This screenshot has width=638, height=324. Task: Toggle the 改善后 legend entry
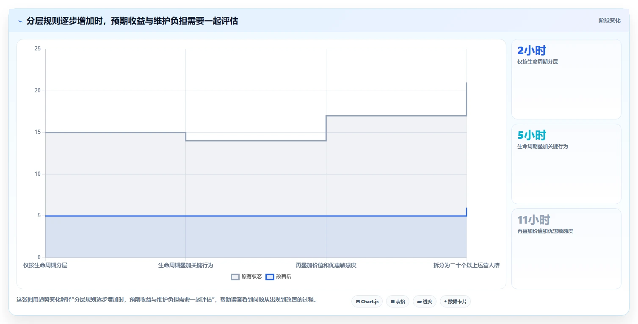click(278, 277)
